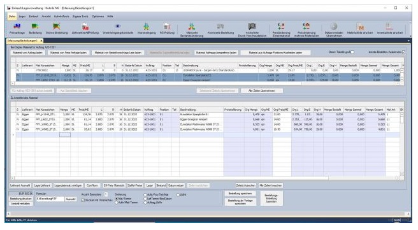Click Material aus Auftrags Positions Kopfzeilen laden
This screenshot has width=418, height=230.
(275, 53)
